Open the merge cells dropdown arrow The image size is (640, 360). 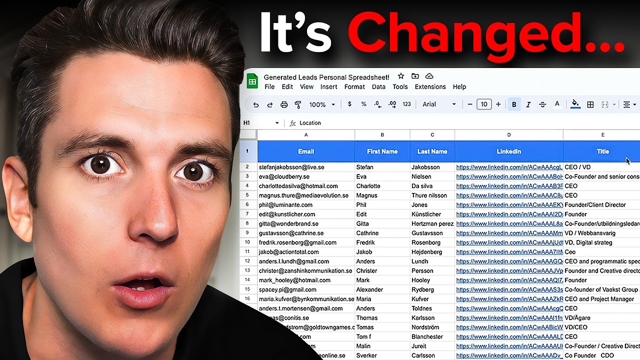(614, 104)
